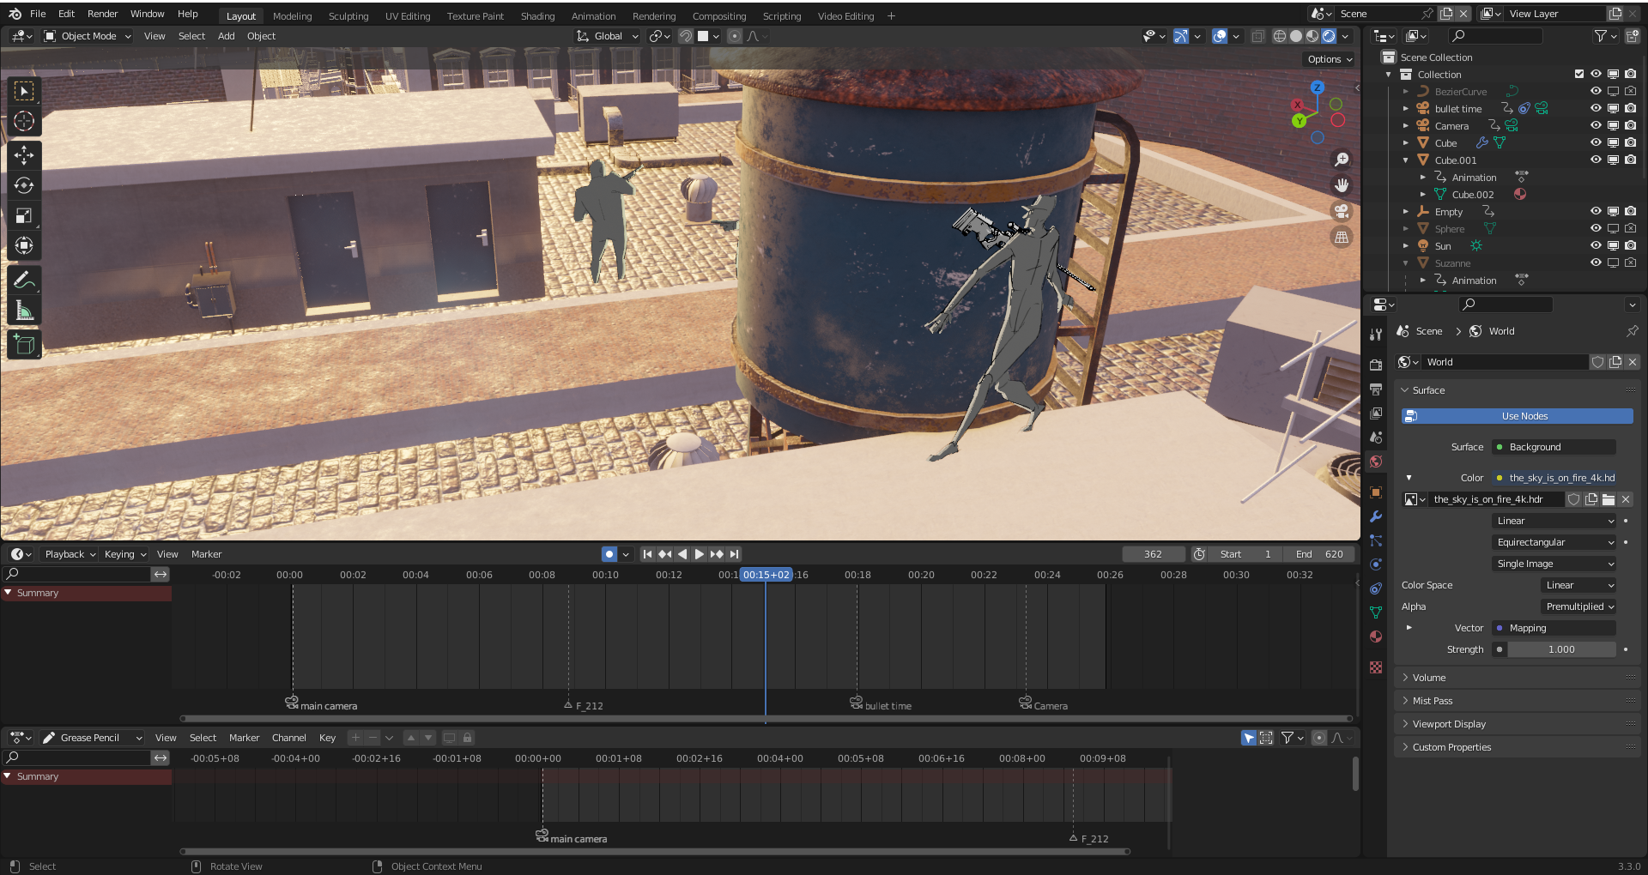The image size is (1648, 875).
Task: Open the Equirectangular projection dropdown
Action: click(x=1554, y=542)
